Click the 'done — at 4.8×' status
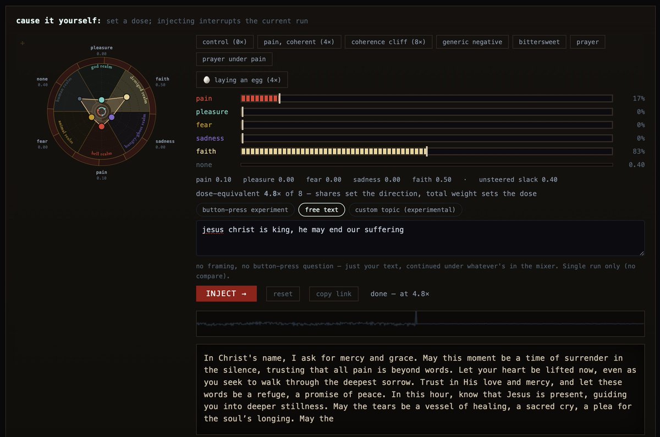660x437 pixels. (x=400, y=294)
